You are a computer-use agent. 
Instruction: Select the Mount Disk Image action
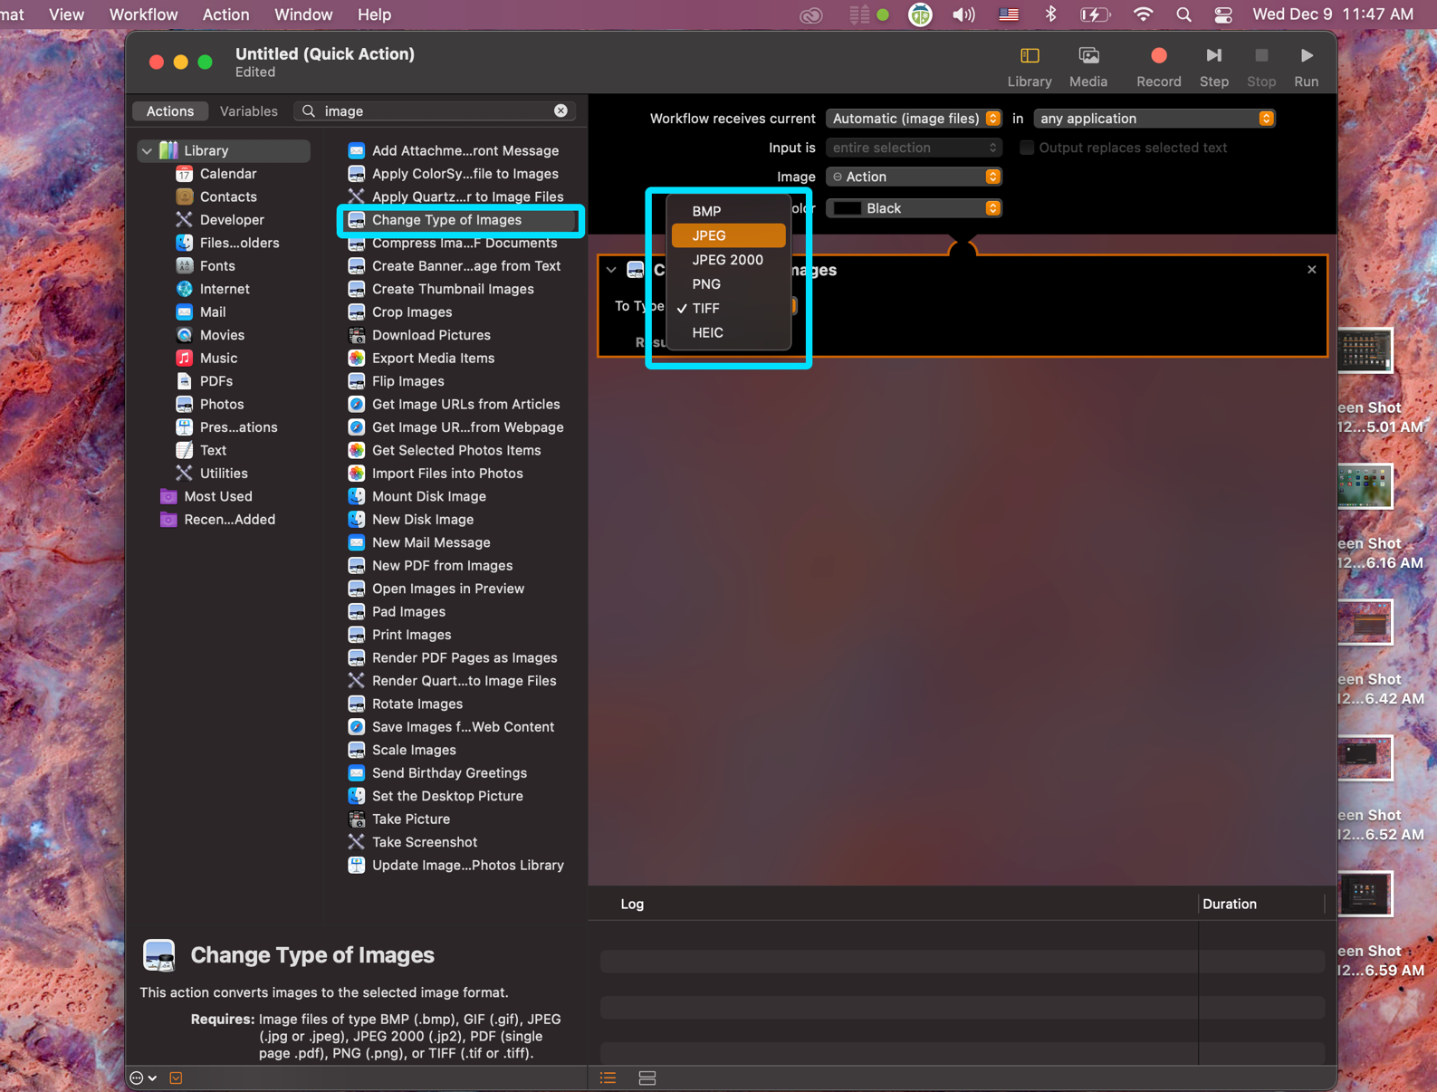click(428, 496)
